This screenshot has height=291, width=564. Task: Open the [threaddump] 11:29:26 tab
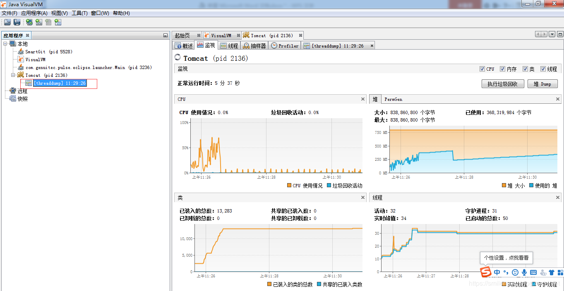coord(337,45)
